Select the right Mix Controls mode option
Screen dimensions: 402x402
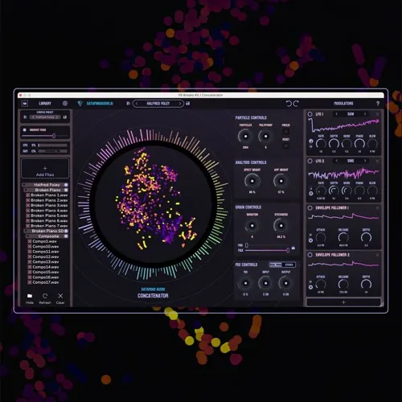pos(289,265)
